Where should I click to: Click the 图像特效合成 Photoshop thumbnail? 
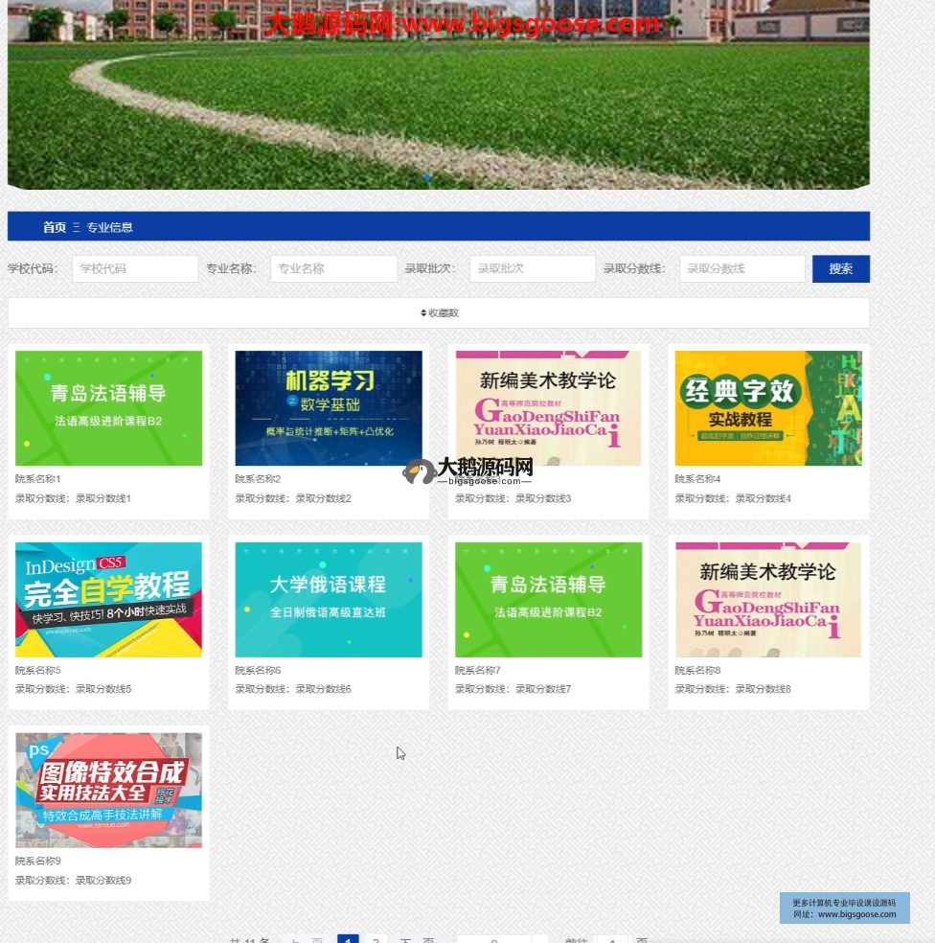(x=108, y=791)
